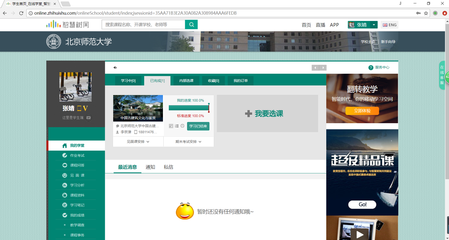This screenshot has height=240, width=449.
Task: Click the teacher person icon beside 李京津
Action: tap(117, 132)
